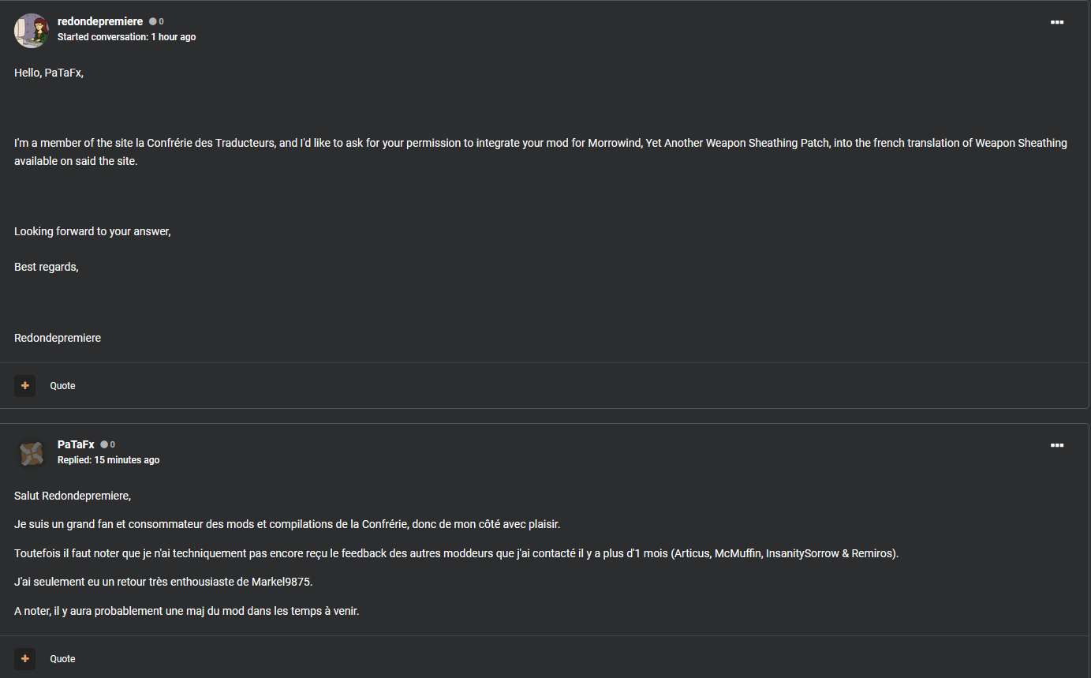This screenshot has width=1091, height=678.
Task: Click PaTaFx's profile avatar icon
Action: [32, 453]
